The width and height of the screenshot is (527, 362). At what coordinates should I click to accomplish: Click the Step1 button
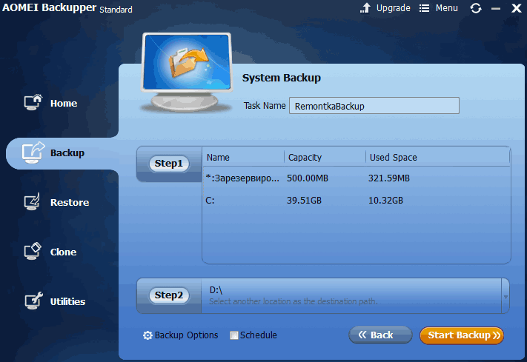tap(169, 164)
